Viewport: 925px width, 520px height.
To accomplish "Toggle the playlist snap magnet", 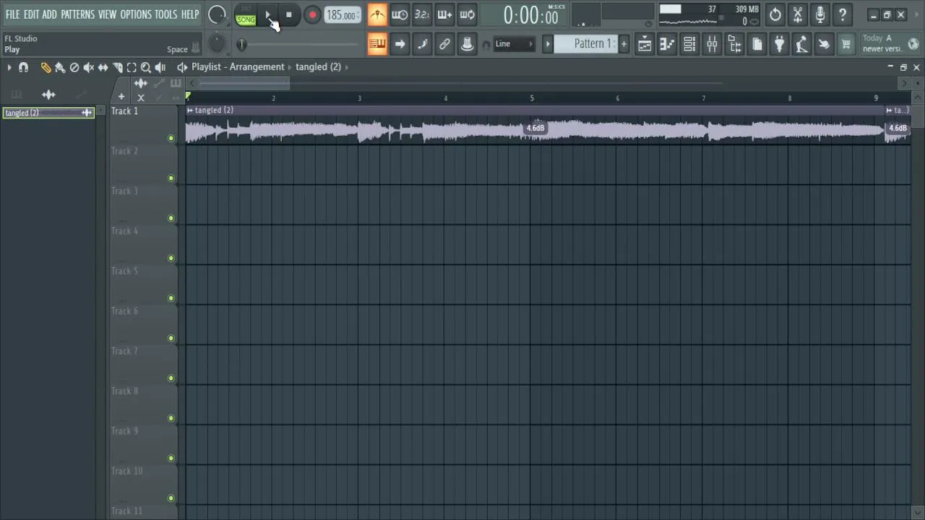I will (x=23, y=67).
